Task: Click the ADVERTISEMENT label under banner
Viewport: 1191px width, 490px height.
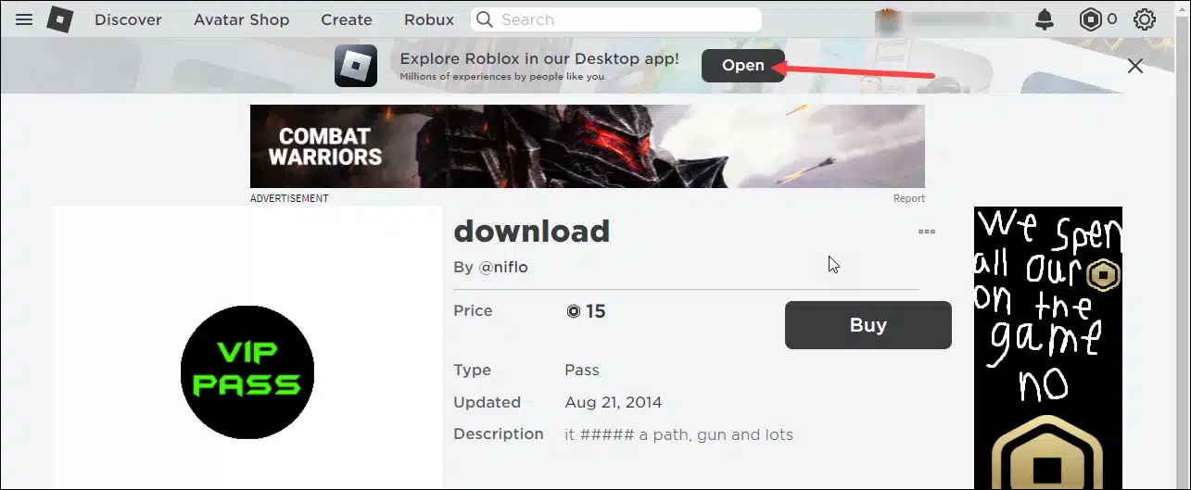Action: click(289, 198)
